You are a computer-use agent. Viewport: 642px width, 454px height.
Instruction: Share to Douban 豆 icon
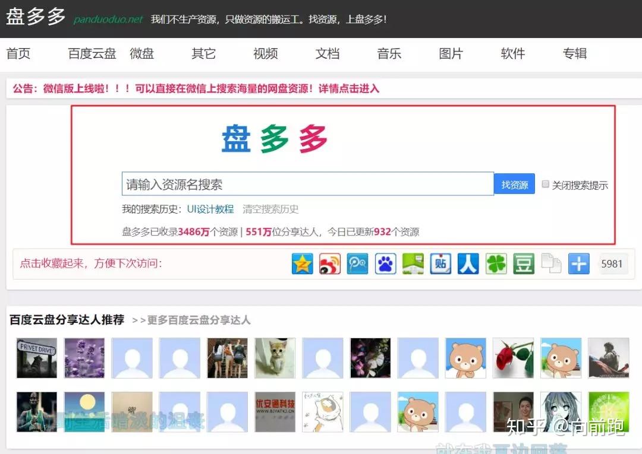524,263
